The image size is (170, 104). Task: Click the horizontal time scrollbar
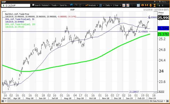pos(78,101)
